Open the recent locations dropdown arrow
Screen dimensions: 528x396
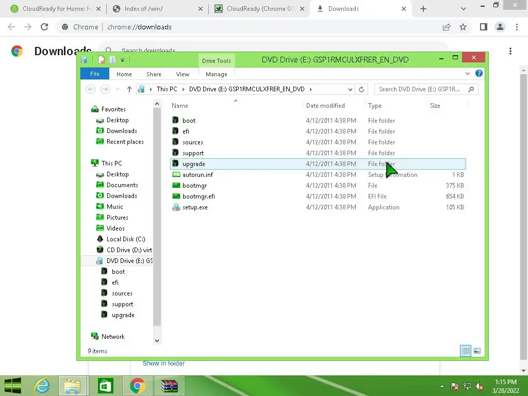(118, 89)
